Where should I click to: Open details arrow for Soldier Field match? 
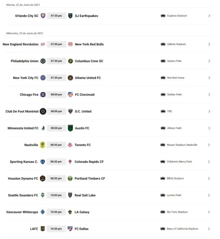(x=209, y=95)
